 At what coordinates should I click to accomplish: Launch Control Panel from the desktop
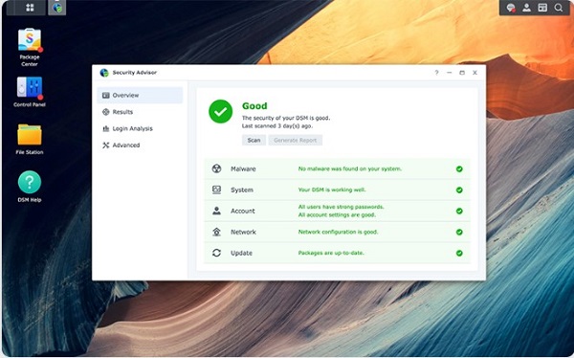(x=30, y=92)
